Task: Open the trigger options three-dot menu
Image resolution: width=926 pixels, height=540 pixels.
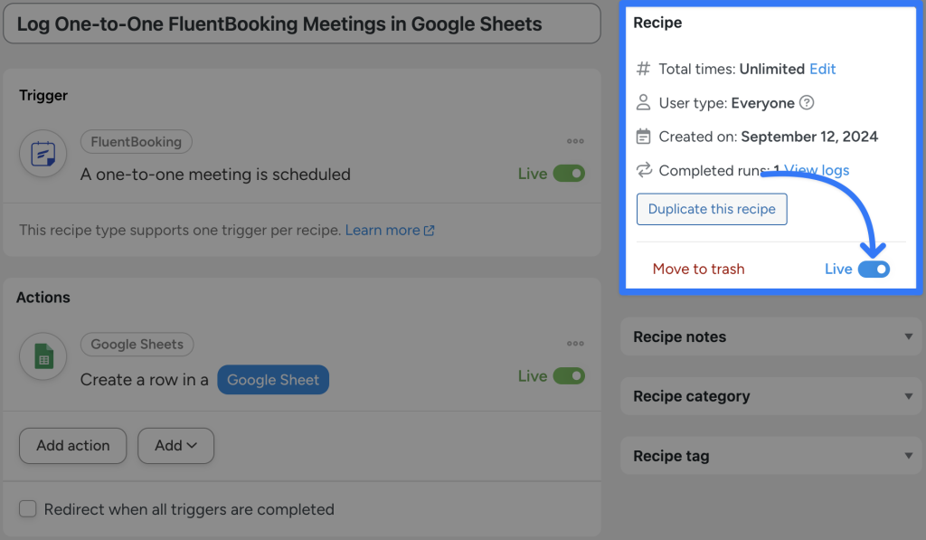Action: (x=575, y=141)
